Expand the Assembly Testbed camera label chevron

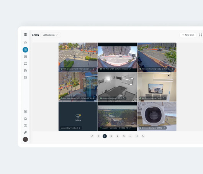(x=80, y=128)
